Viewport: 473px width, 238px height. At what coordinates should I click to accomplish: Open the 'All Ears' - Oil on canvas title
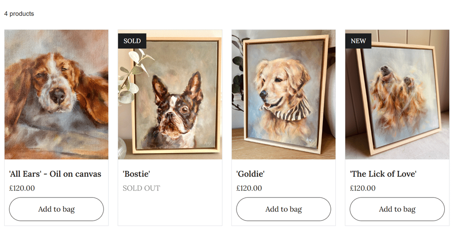(x=55, y=174)
